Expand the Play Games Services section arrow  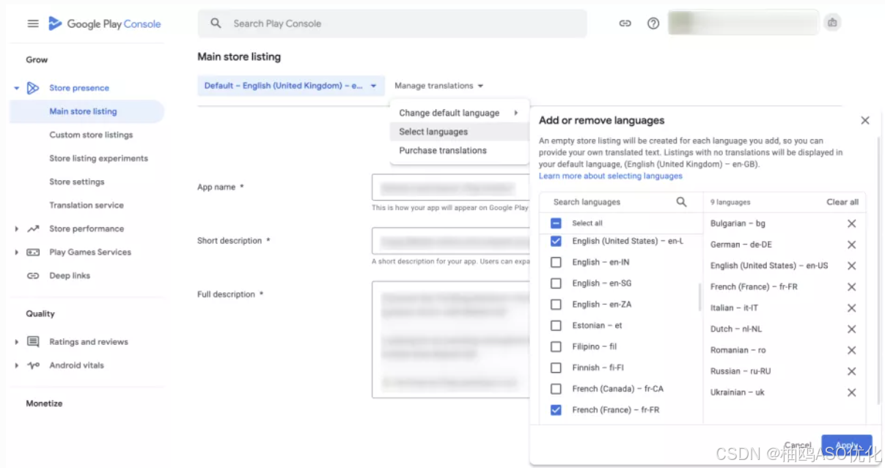[x=16, y=252]
